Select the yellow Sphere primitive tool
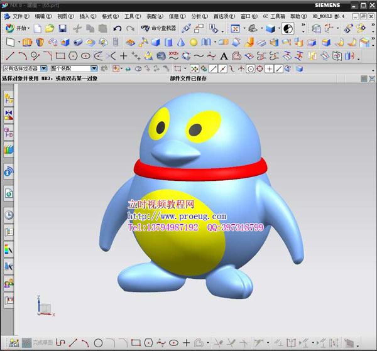Viewport: 377px width, 351px height. click(194, 43)
